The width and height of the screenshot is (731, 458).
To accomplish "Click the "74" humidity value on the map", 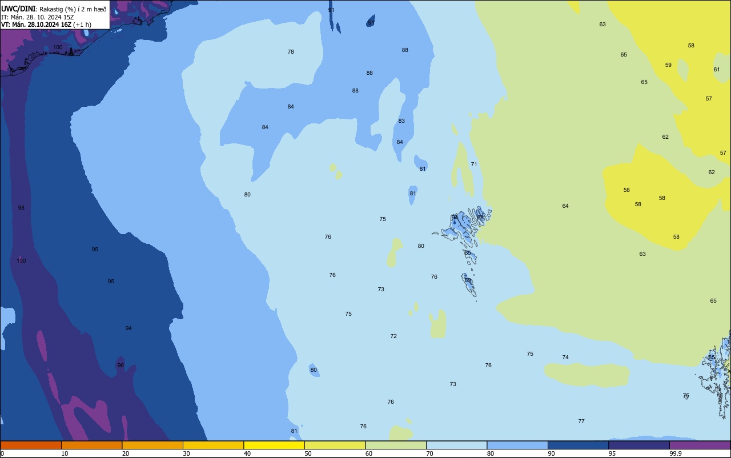I will (565, 357).
